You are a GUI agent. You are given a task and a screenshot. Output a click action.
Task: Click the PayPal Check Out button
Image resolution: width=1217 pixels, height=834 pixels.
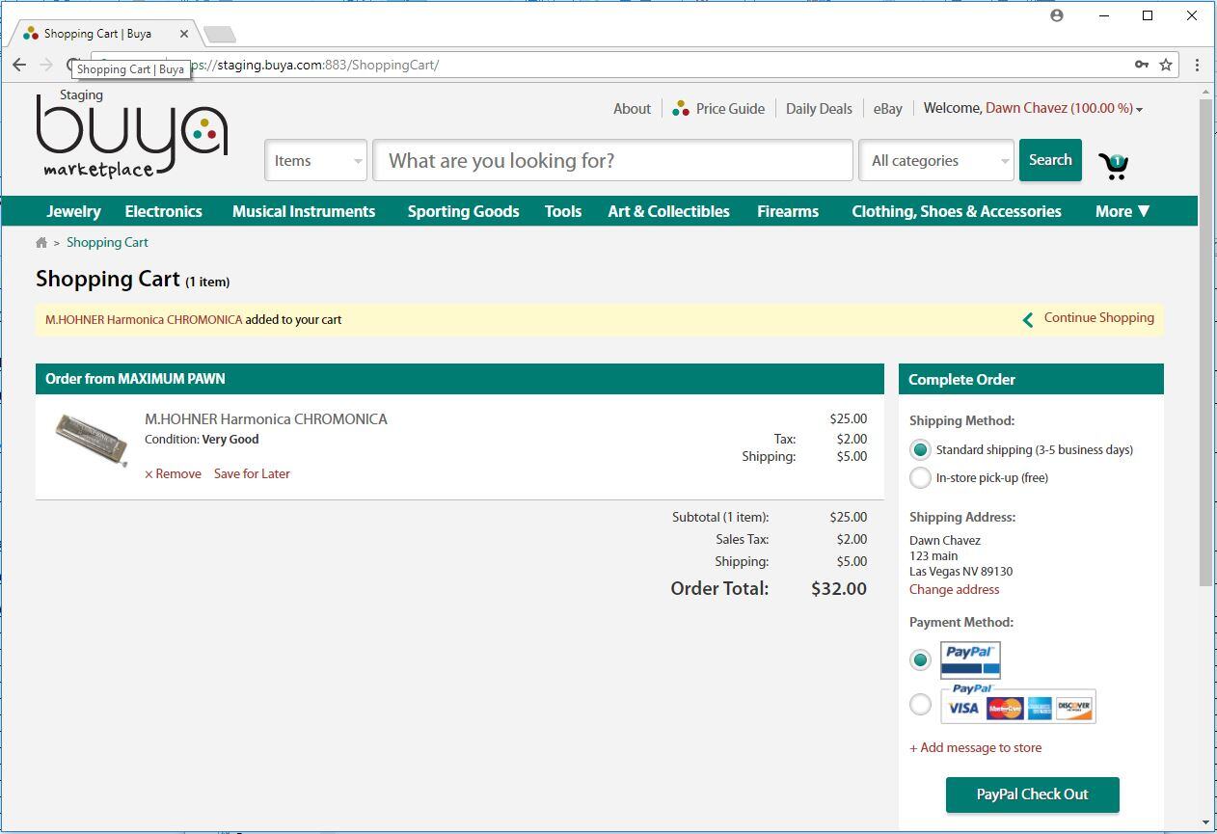1033,794
